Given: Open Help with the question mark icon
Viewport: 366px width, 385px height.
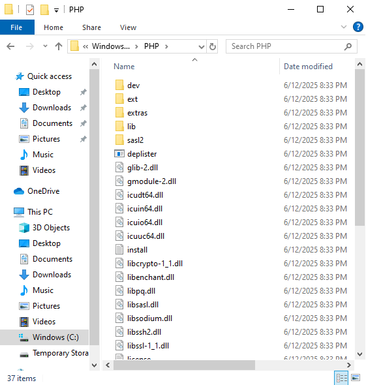Looking at the screenshot, I should click(x=358, y=27).
